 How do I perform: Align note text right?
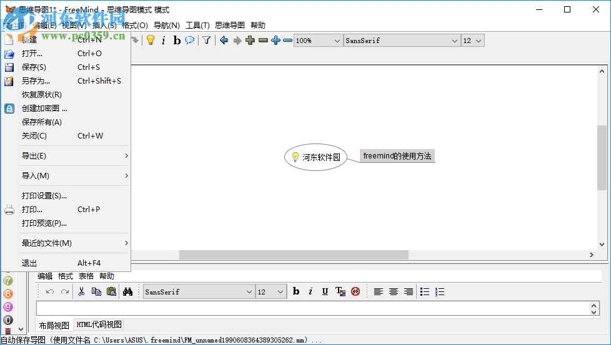(x=409, y=291)
